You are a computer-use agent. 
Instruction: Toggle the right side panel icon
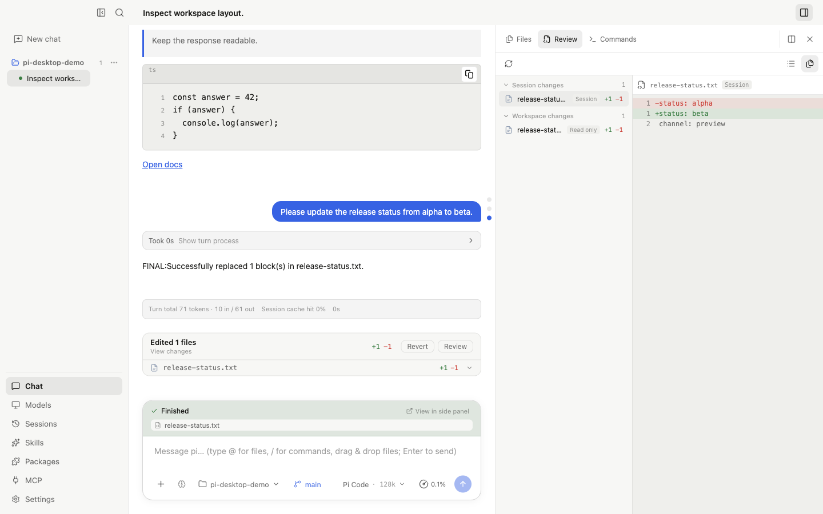click(x=804, y=13)
